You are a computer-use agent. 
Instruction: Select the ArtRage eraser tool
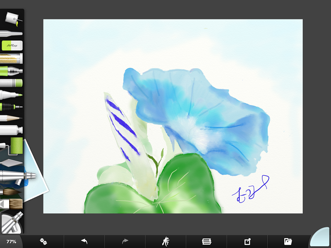click(12, 45)
